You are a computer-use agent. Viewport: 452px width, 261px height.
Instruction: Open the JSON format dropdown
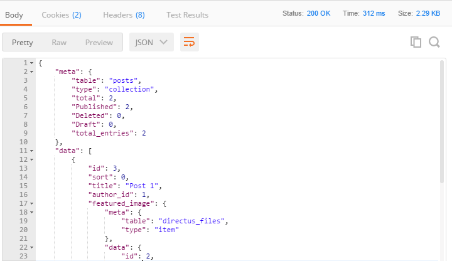tap(151, 42)
